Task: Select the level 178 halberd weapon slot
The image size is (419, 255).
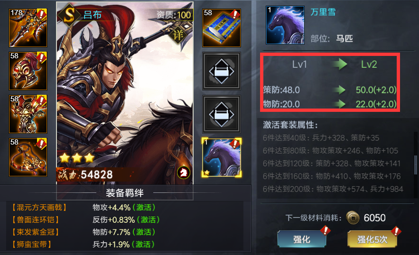Action: click(28, 28)
